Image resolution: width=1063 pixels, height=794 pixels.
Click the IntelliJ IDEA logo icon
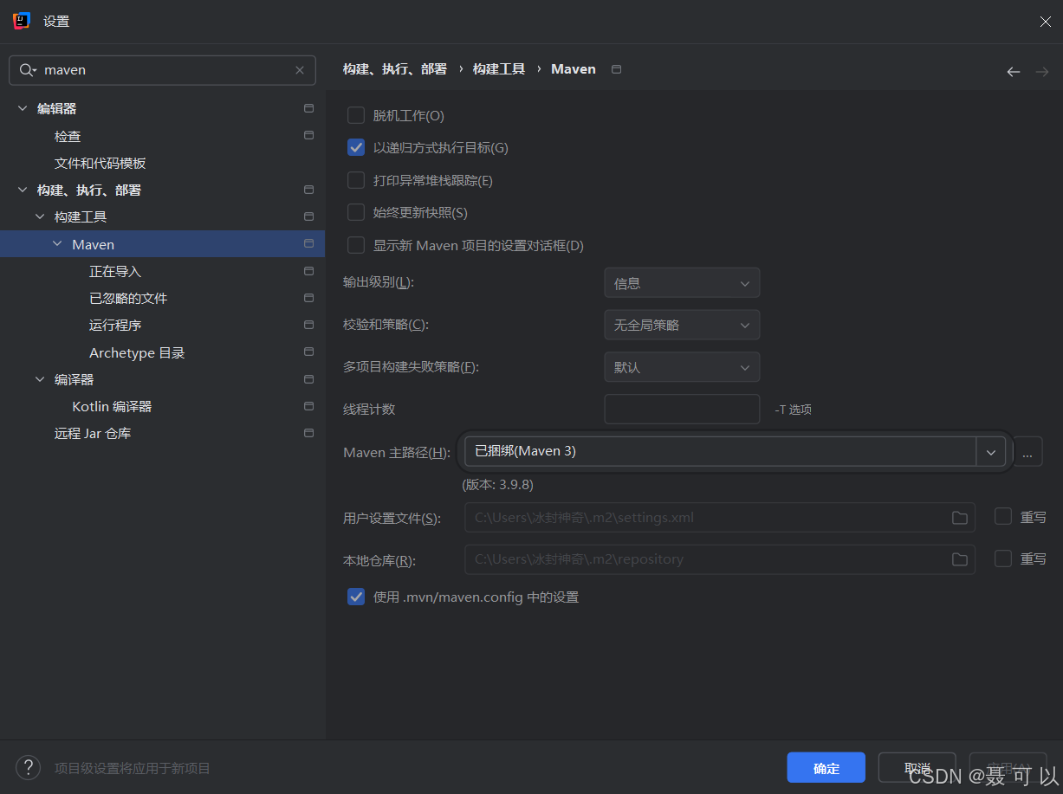click(22, 21)
